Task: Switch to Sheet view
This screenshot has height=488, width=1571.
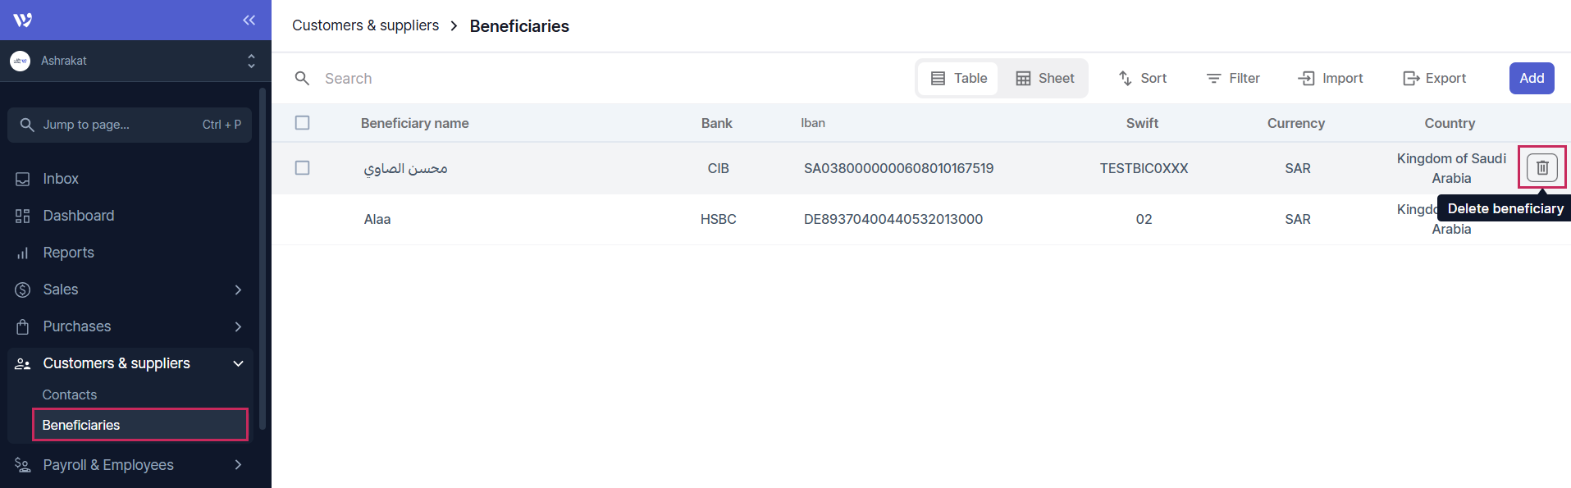Action: [x=1044, y=79]
